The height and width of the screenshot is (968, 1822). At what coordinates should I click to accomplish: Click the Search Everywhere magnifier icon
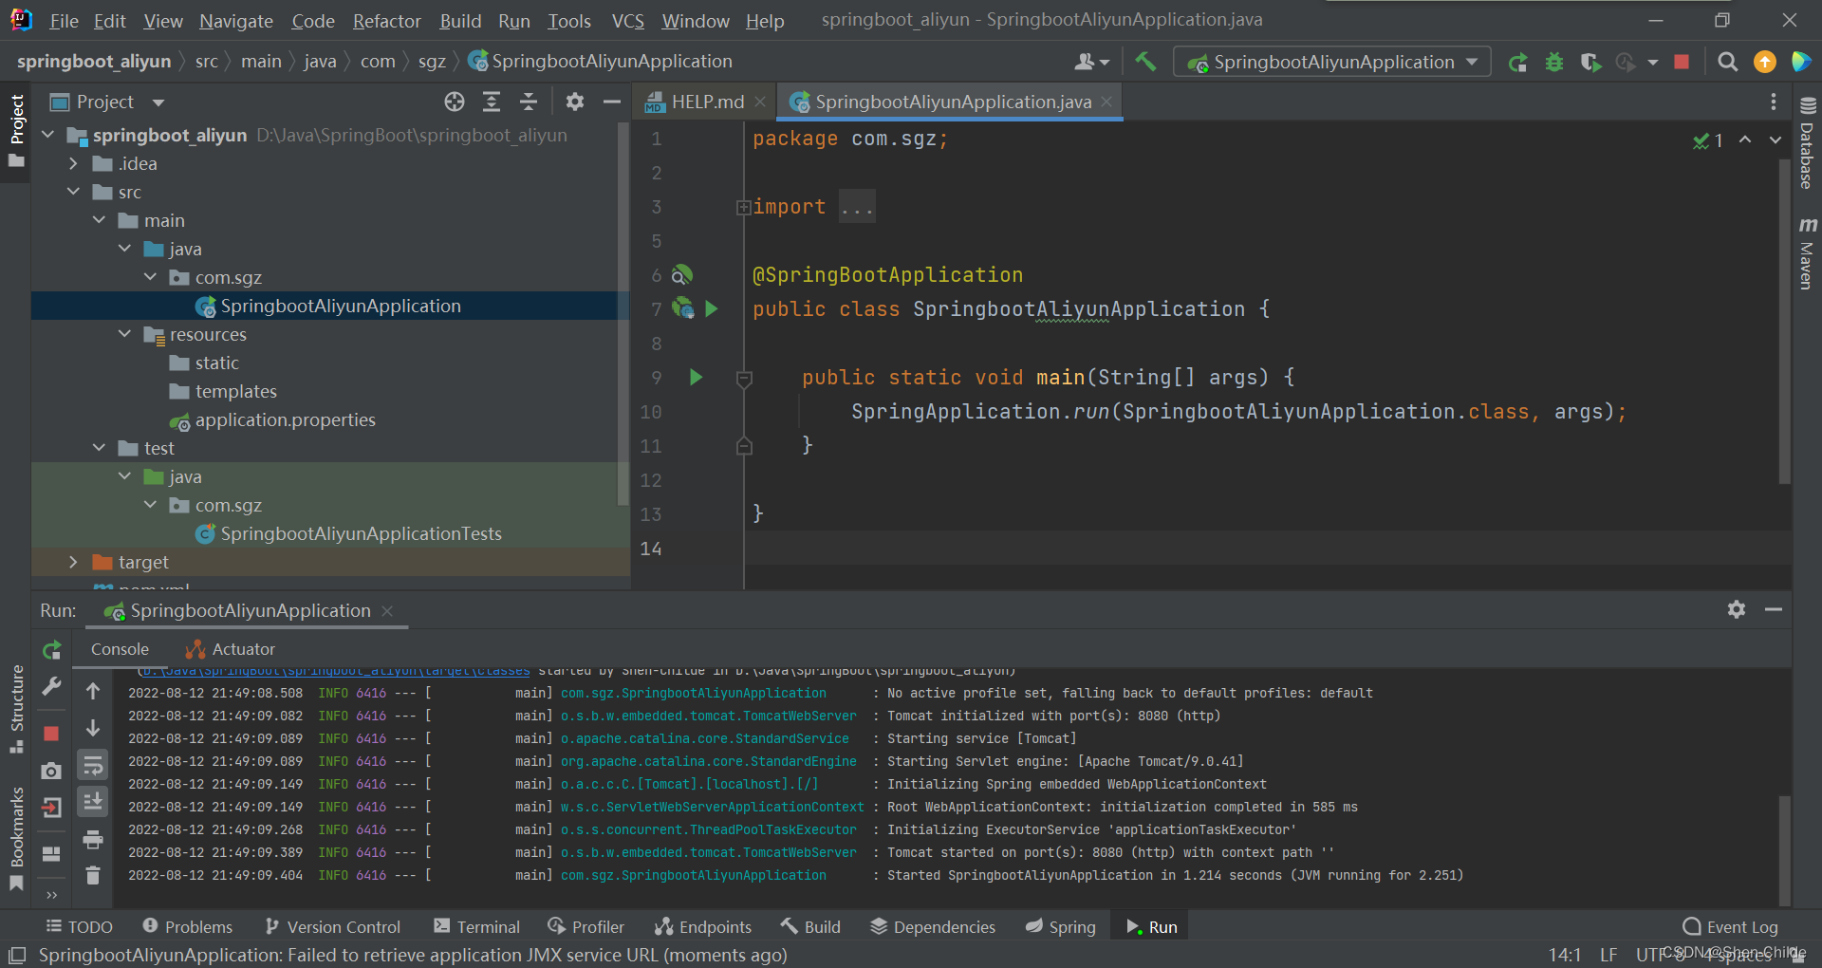(x=1728, y=62)
